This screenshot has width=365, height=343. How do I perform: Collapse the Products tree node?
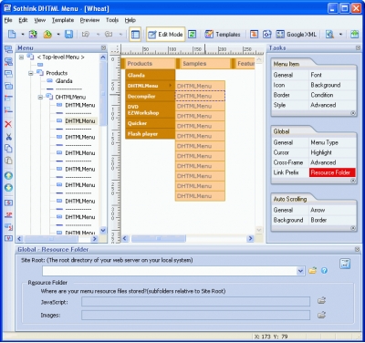tap(31, 73)
